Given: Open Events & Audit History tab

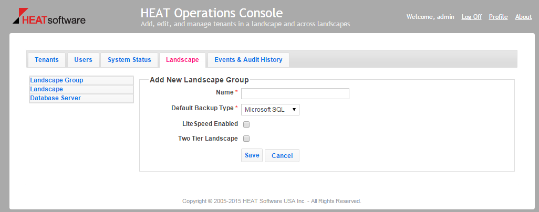Looking at the screenshot, I should [248, 60].
